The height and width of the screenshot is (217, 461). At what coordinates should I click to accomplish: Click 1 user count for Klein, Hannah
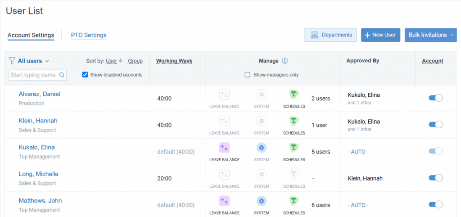pos(319,125)
